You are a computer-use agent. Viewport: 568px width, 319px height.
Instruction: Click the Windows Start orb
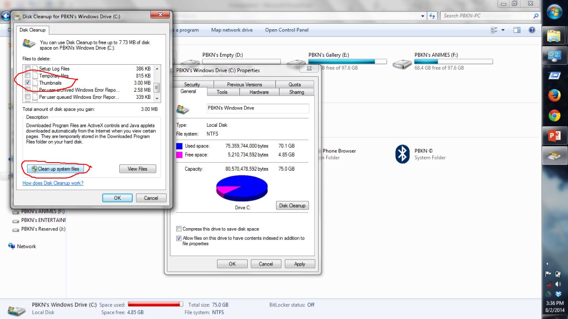[554, 12]
